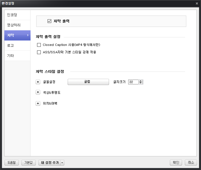Screen dimensions: 201x170
Task: Decrease 글자크기 with down arrow
Action: tap(141, 83)
